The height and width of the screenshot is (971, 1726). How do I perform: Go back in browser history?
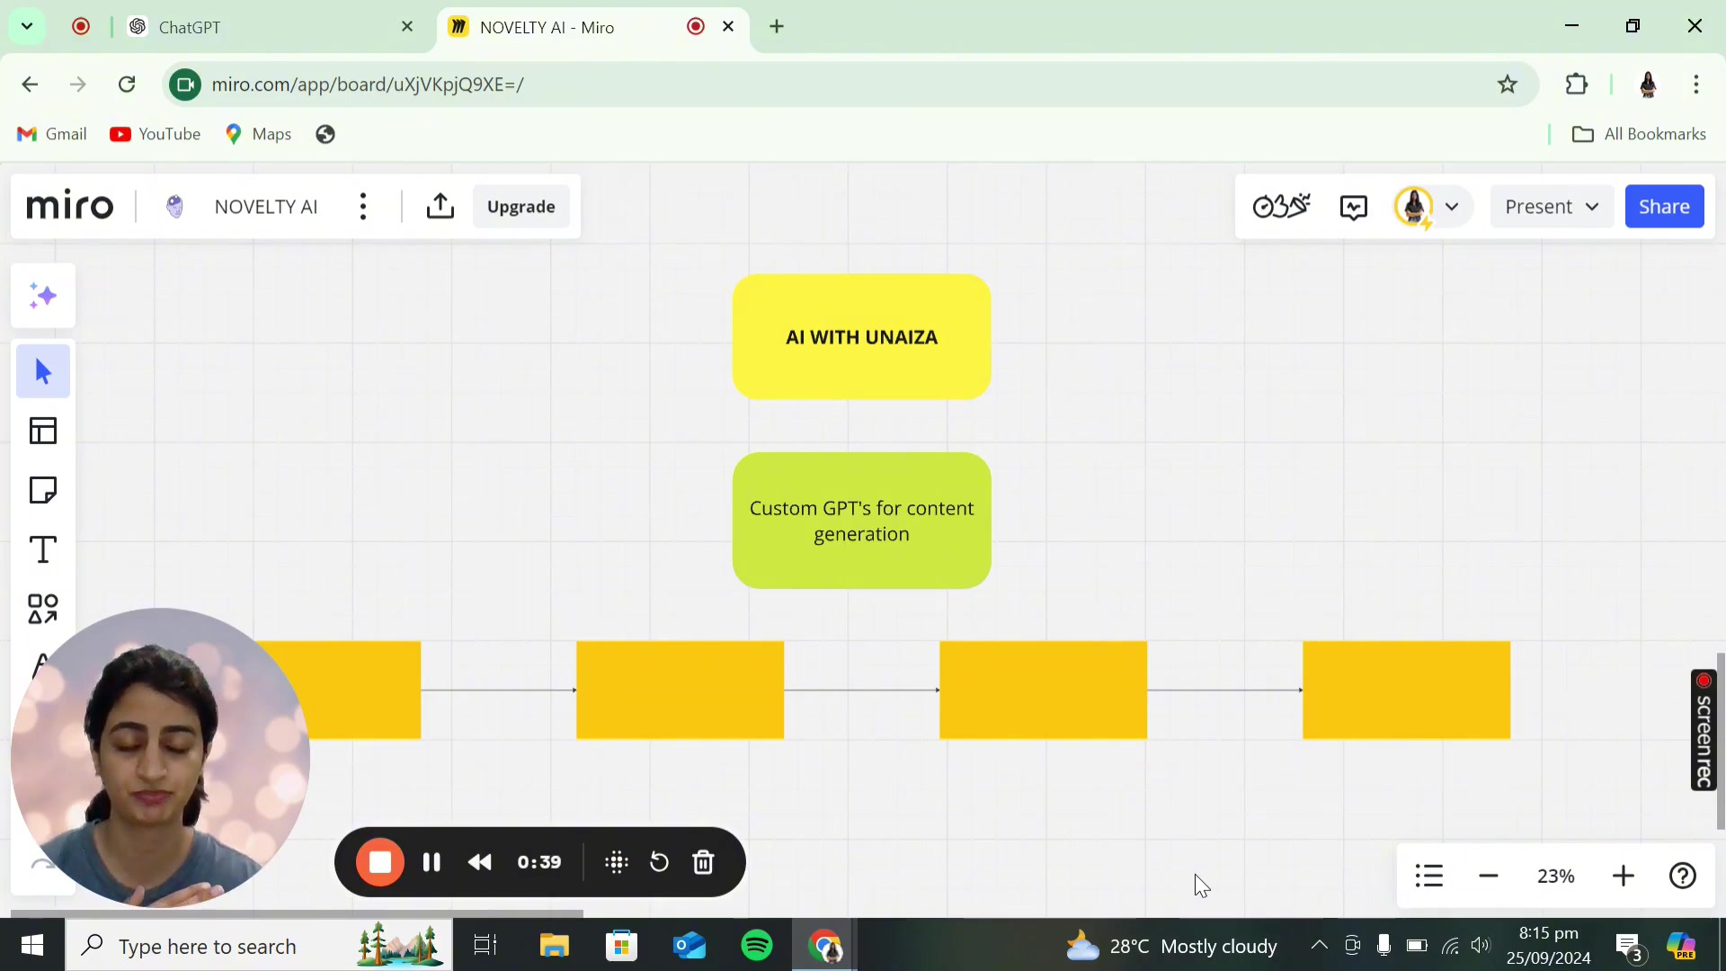pos(30,85)
